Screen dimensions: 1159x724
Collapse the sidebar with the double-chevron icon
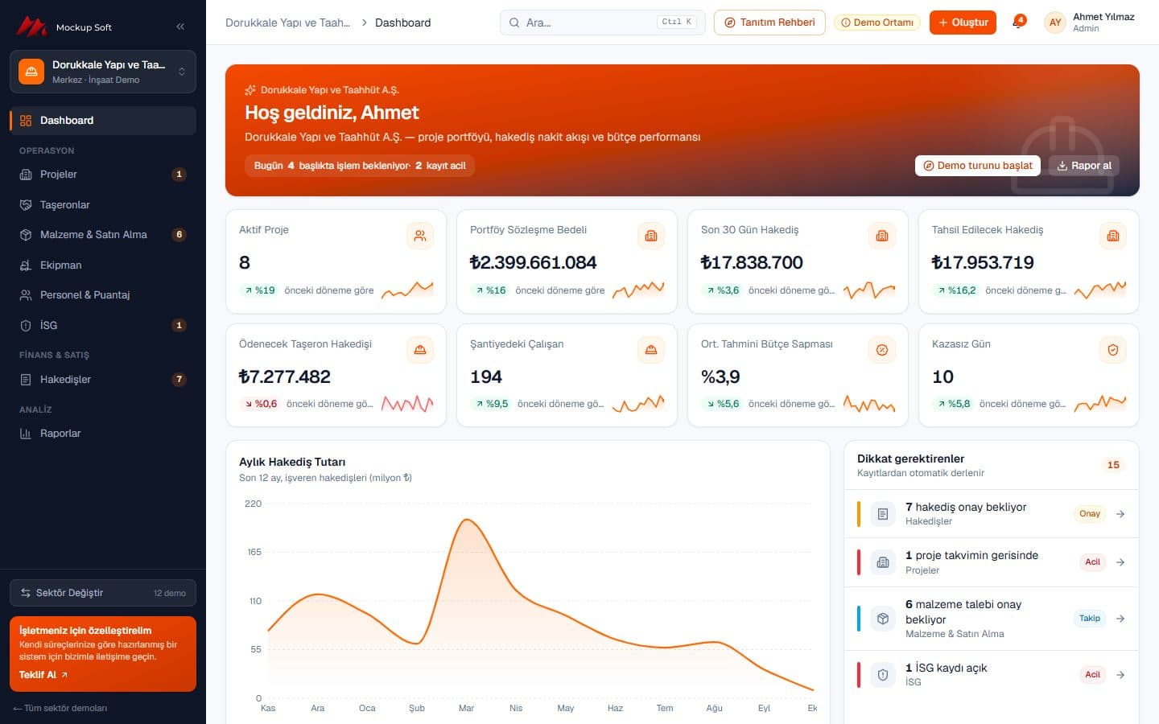coord(180,27)
